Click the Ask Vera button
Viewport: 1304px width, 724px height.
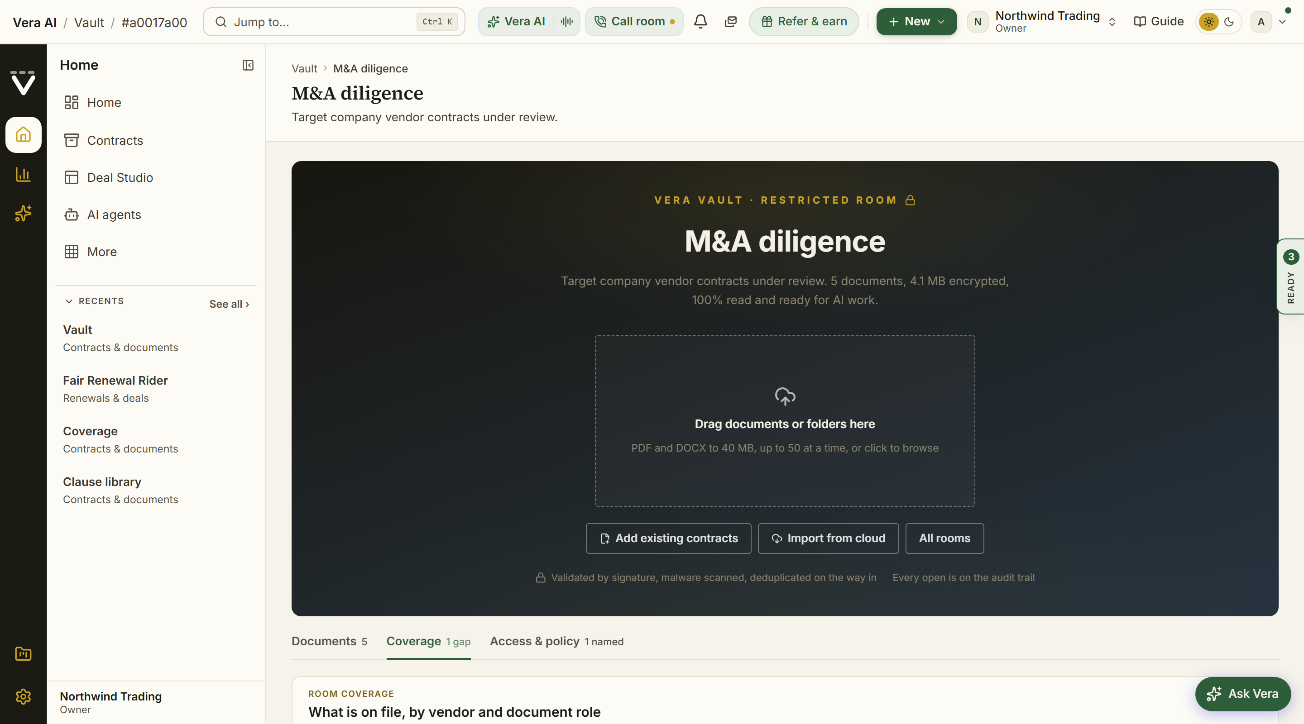pyautogui.click(x=1243, y=694)
